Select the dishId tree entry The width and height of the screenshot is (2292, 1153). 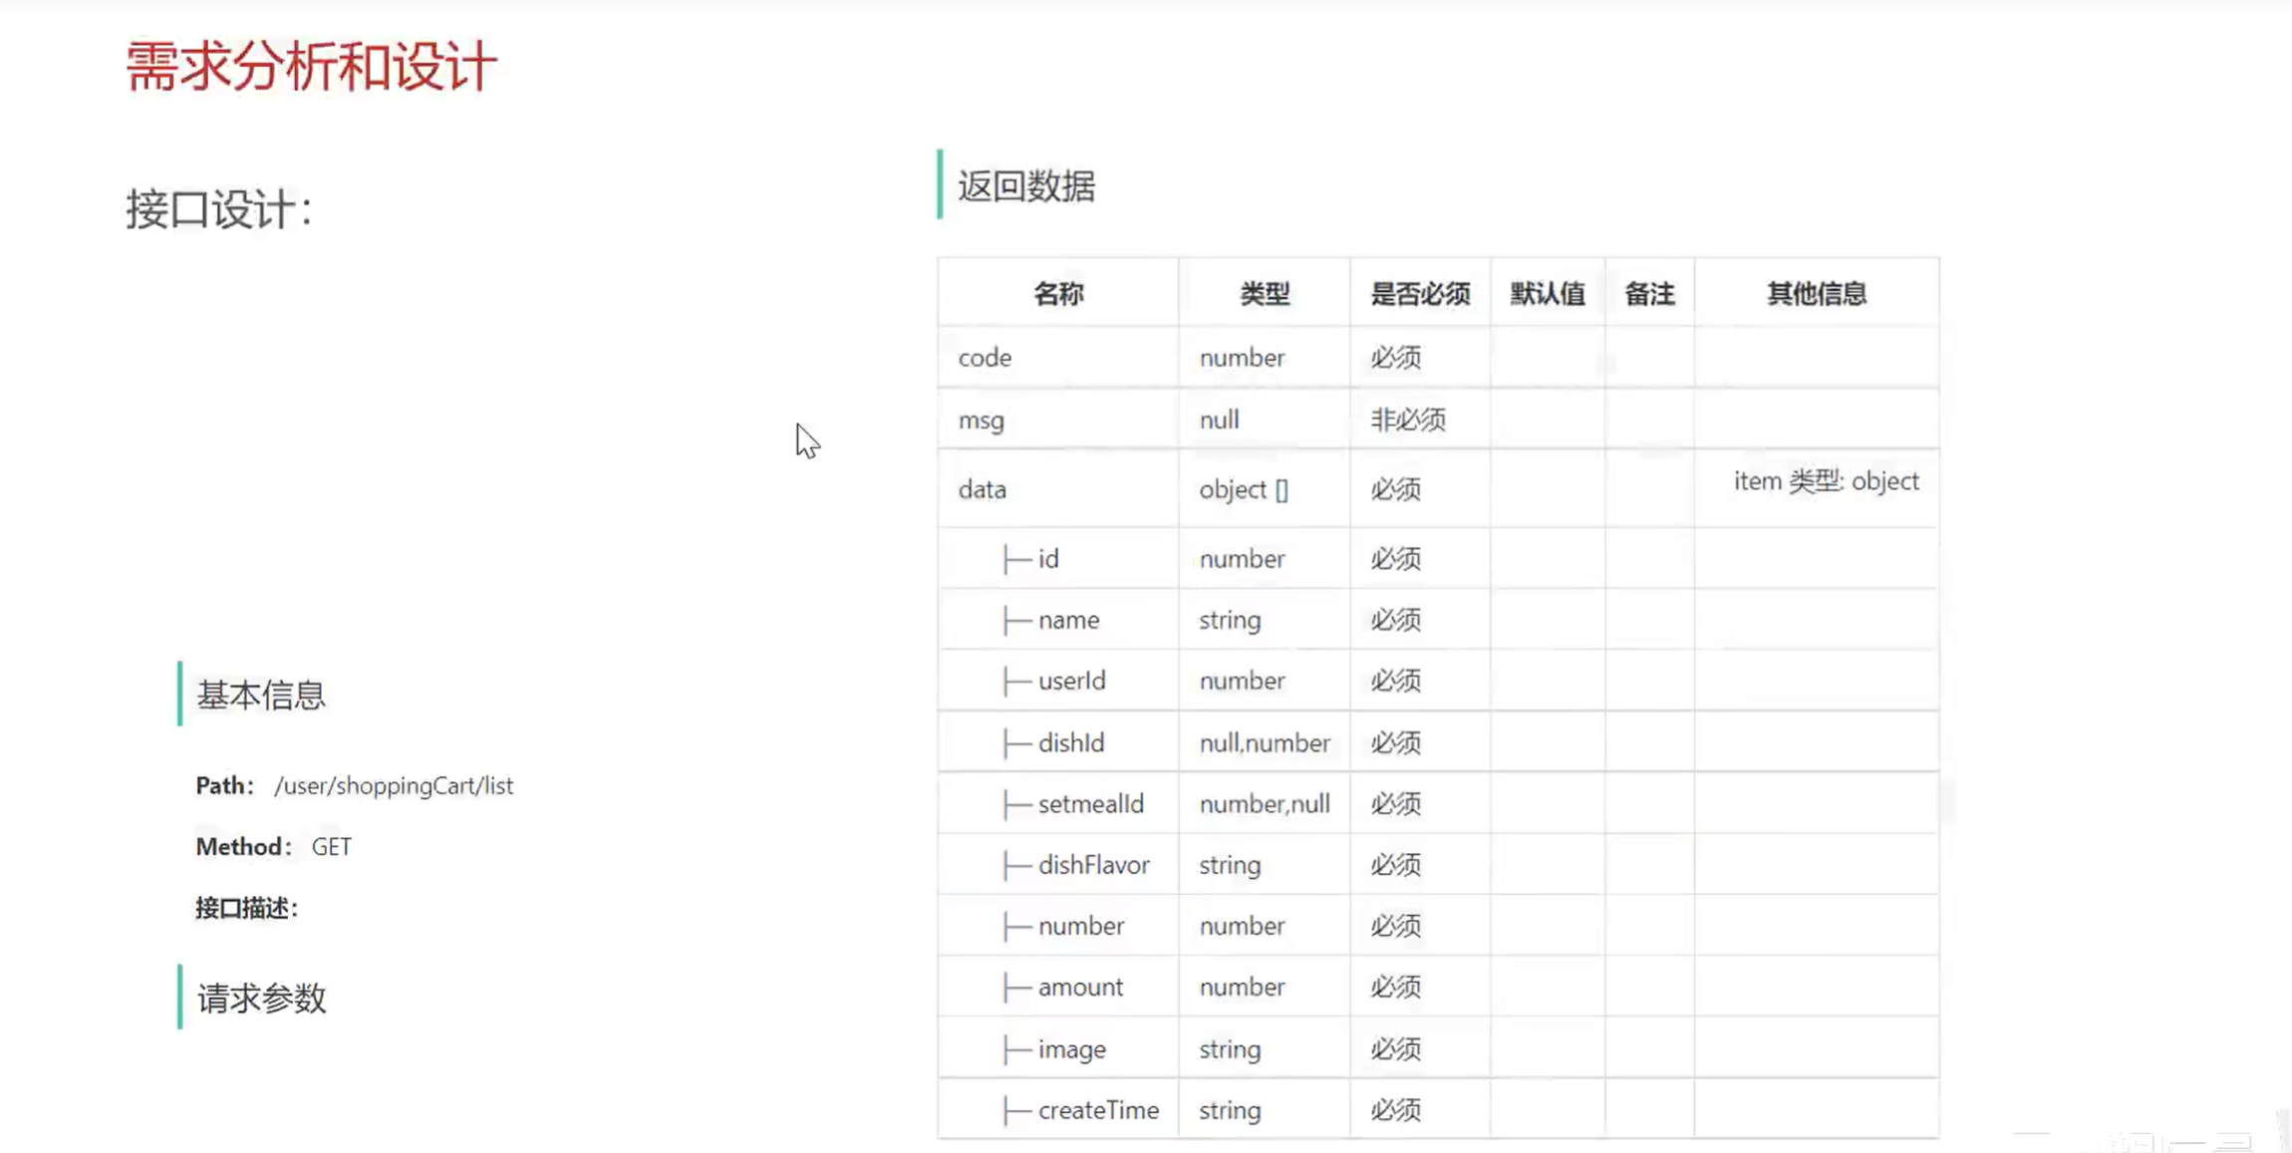tap(1071, 742)
